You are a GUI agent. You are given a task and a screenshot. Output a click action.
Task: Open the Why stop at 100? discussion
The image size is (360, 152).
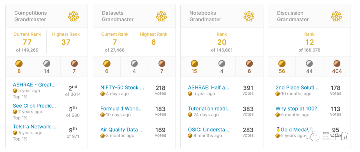click(296, 109)
